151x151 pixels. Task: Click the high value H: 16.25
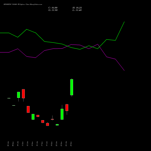[77, 8]
